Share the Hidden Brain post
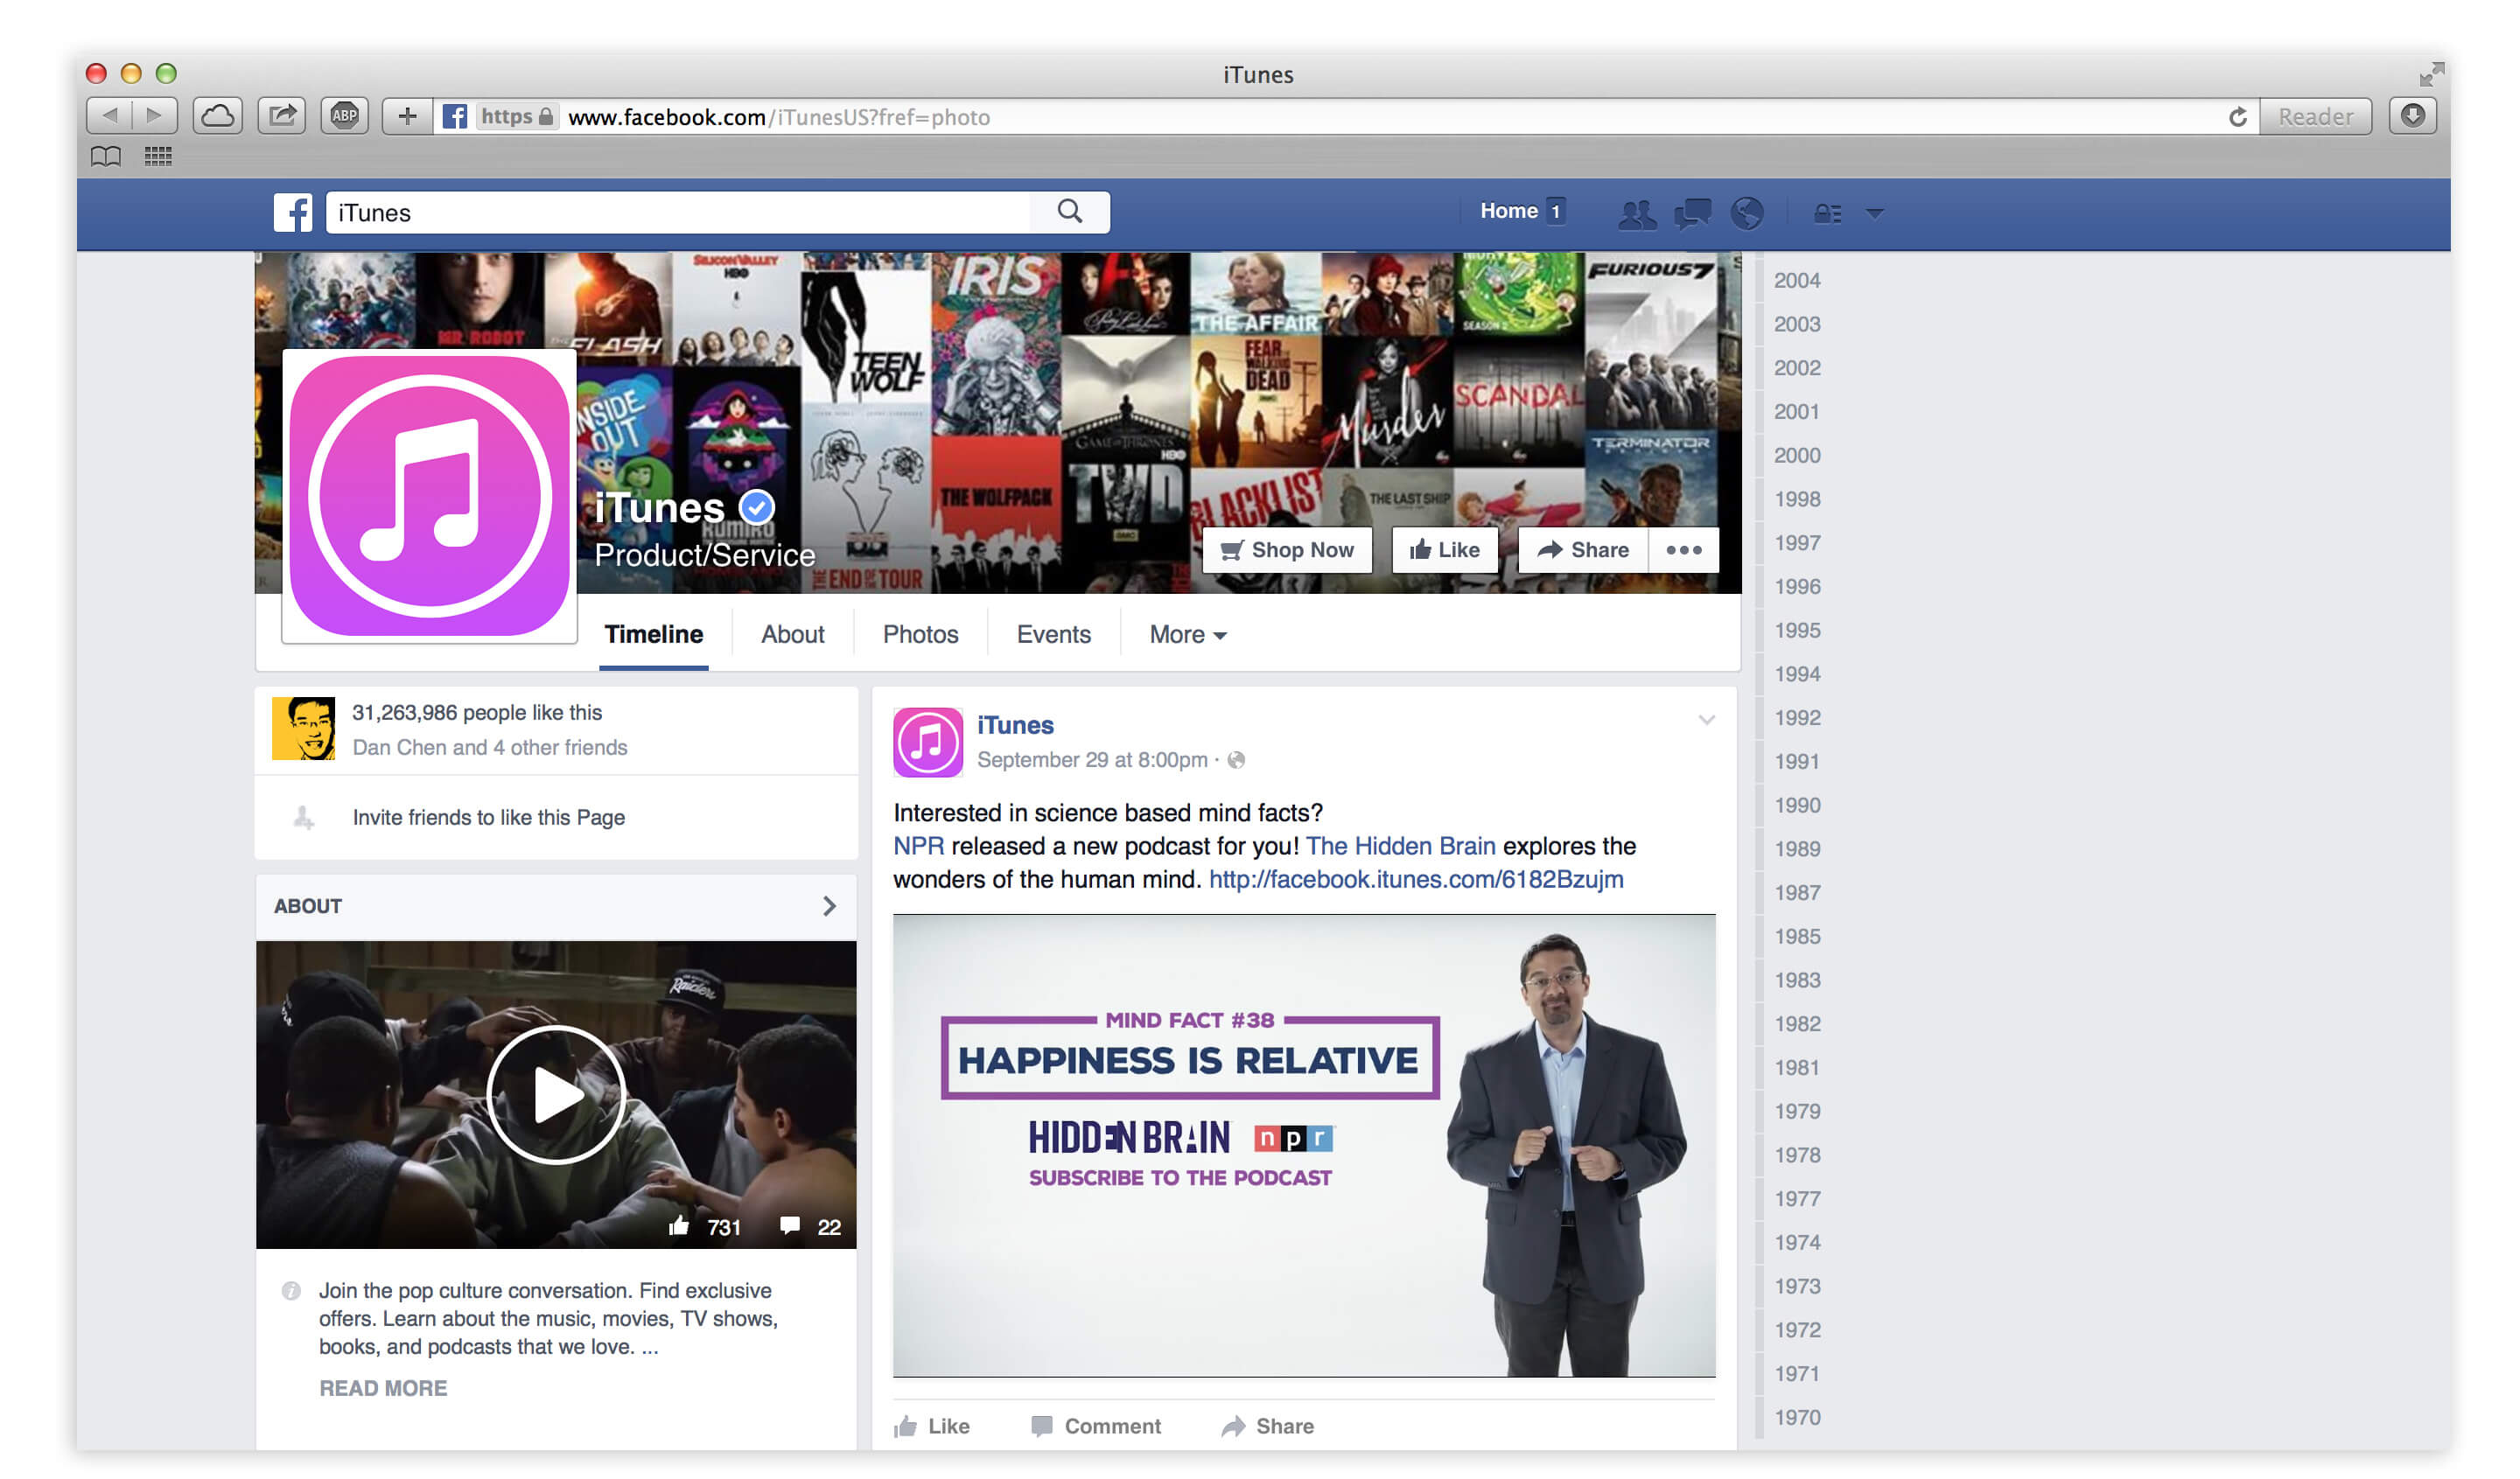This screenshot has width=2520, height=1479. coord(1268,1426)
